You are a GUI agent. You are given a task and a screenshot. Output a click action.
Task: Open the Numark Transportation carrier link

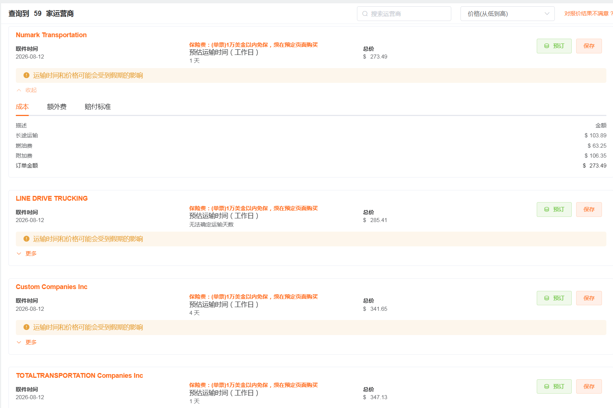tap(51, 35)
